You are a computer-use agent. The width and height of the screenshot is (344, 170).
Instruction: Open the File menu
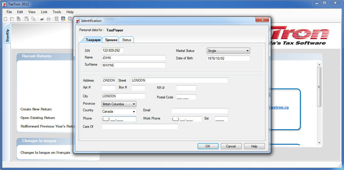point(9,12)
